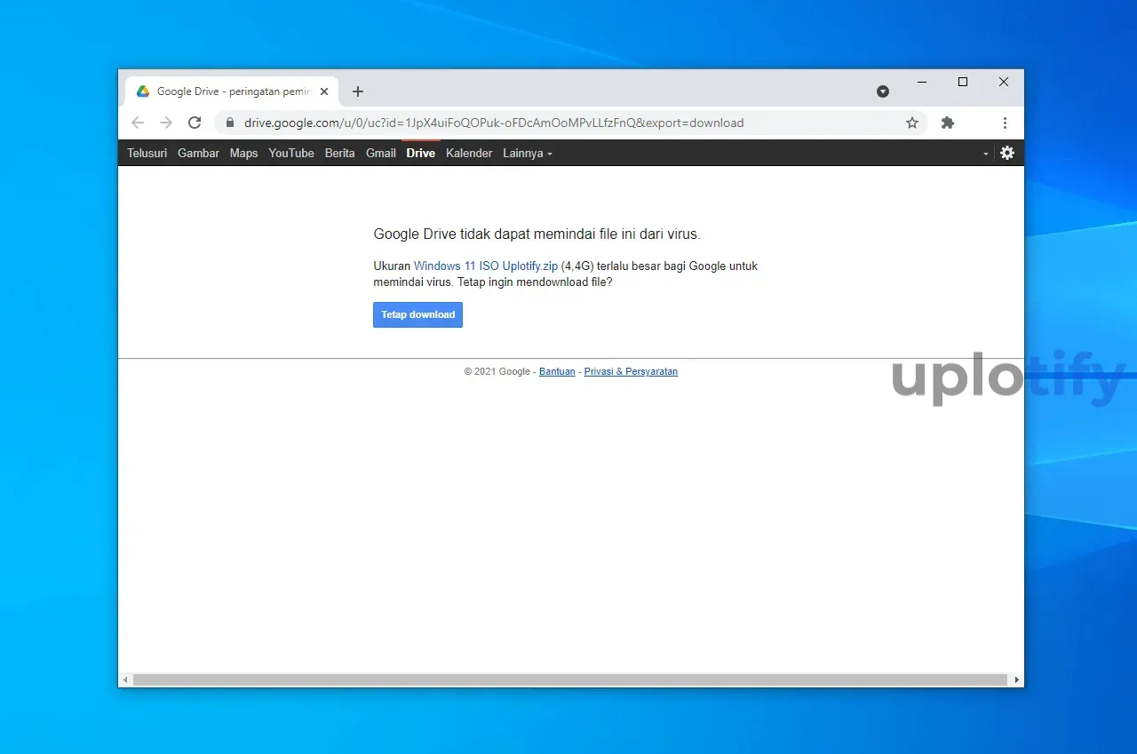The width and height of the screenshot is (1137, 754).
Task: Open Google settings gear icon
Action: point(1007,153)
